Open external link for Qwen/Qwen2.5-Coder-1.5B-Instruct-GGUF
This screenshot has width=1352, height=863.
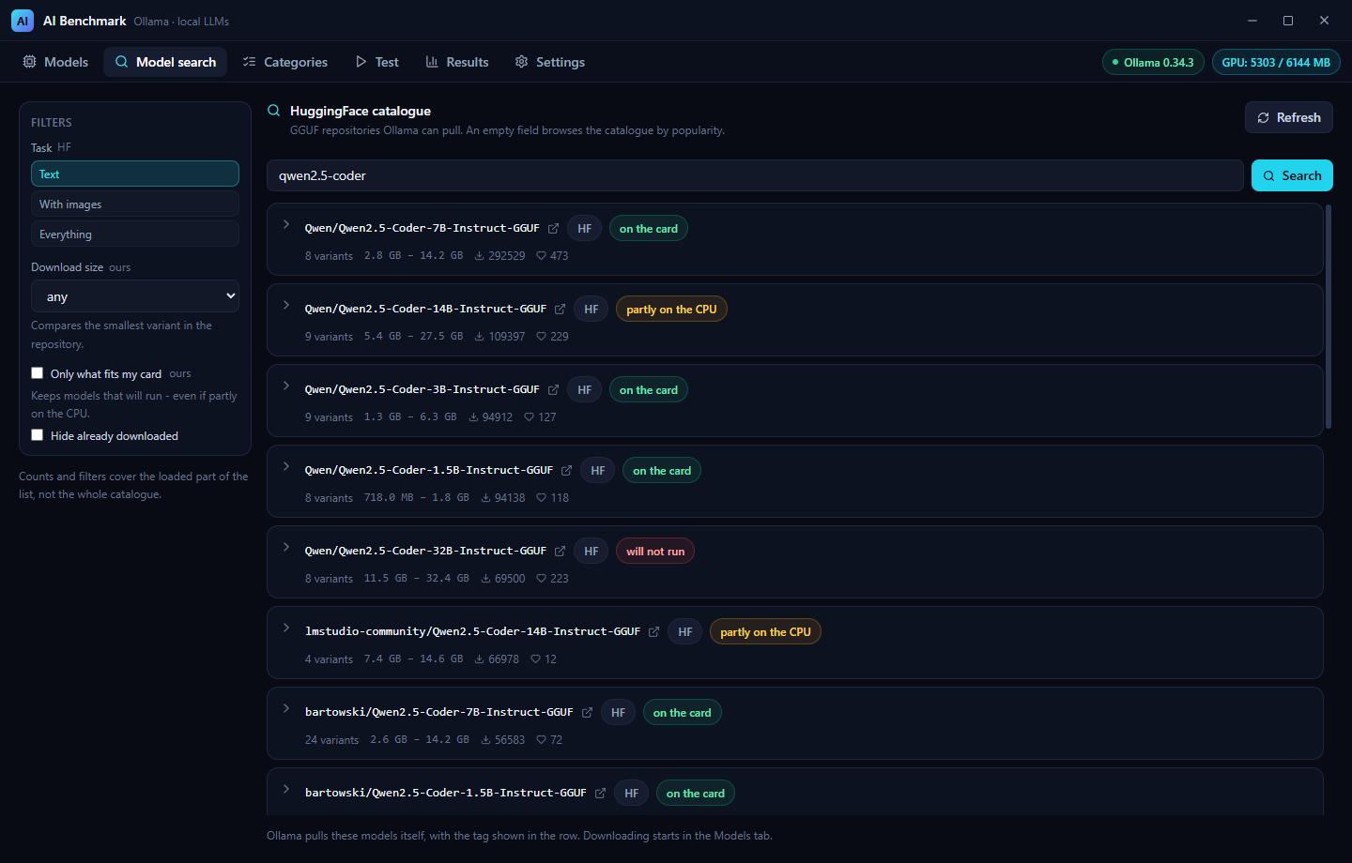pos(566,471)
